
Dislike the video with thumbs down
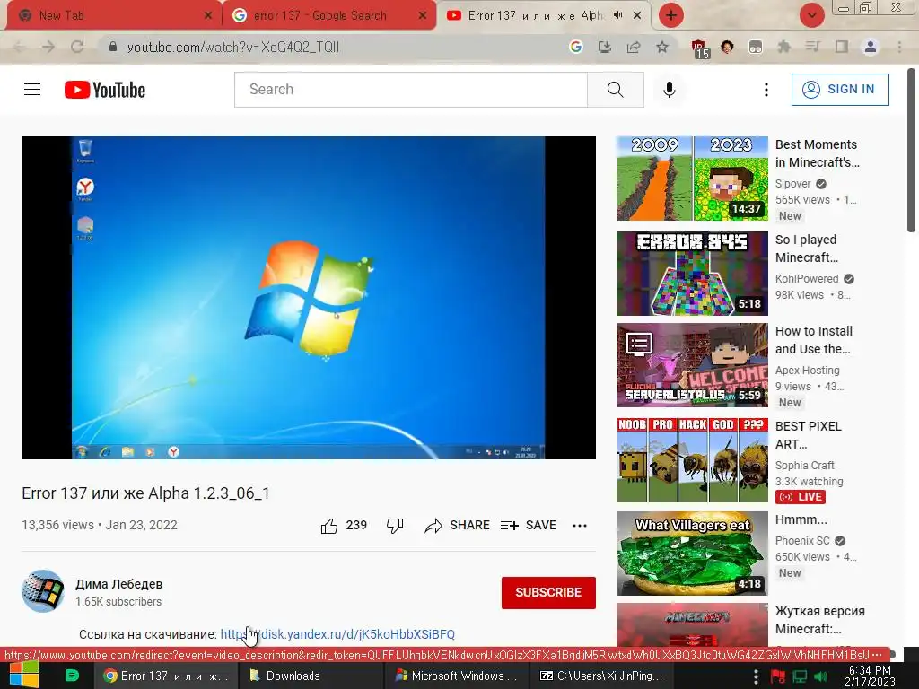point(395,526)
